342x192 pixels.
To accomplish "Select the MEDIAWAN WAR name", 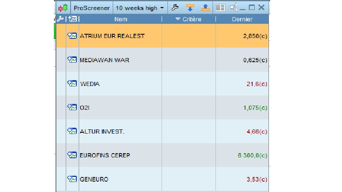I will (x=104, y=60).
